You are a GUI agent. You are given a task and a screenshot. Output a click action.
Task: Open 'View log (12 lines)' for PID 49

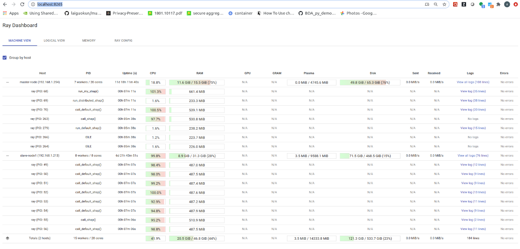(x=473, y=165)
